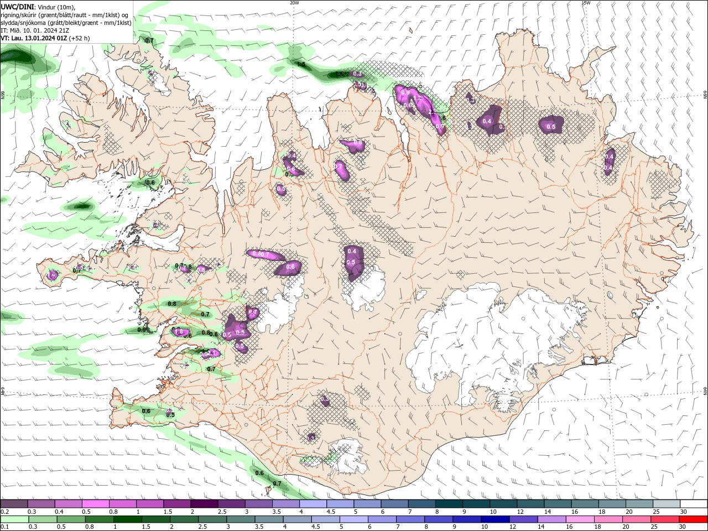The image size is (708, 531).
Task: Pick the light lavender 4 snow legend swatch
Action: 313,504
